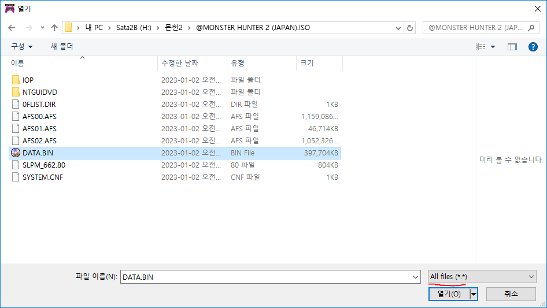Select AFS02.AFS file icon
547x308 pixels.
[16, 140]
